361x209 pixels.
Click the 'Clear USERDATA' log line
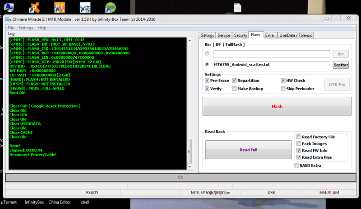click(25, 123)
